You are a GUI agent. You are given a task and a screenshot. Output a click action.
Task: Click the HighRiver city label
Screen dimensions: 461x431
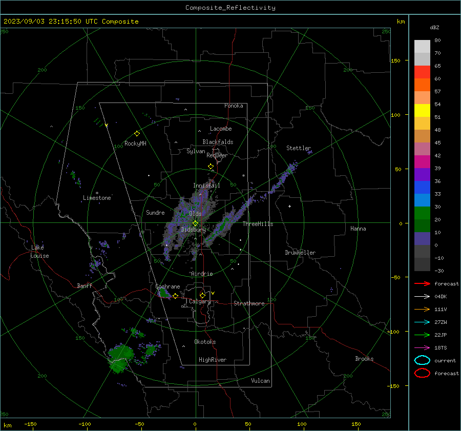coord(213,360)
